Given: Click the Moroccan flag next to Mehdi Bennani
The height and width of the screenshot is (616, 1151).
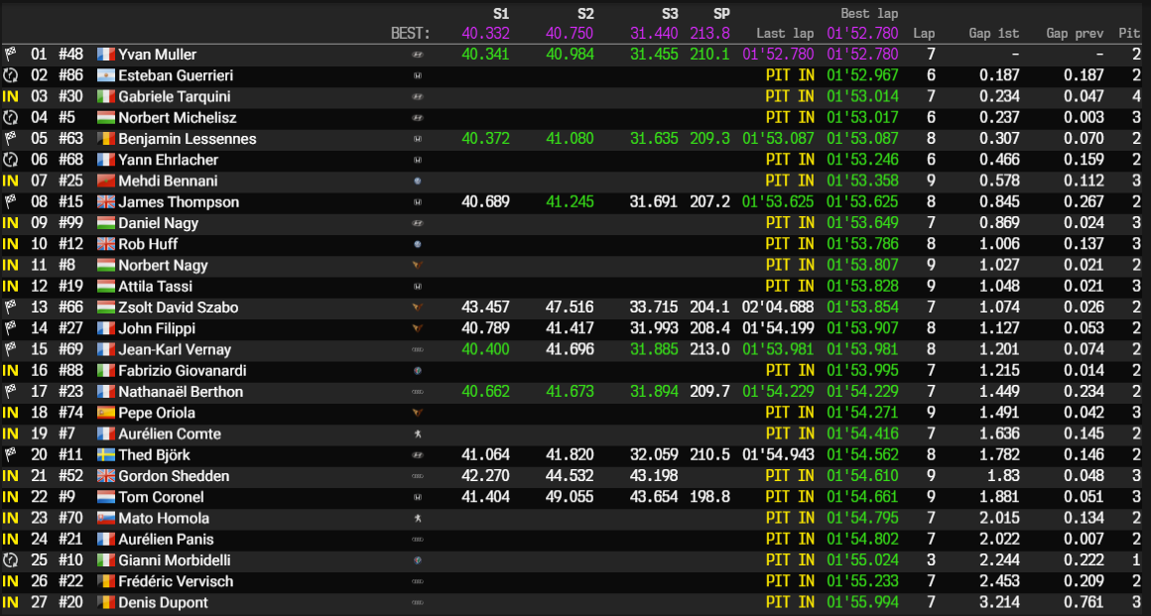Looking at the screenshot, I should (106, 180).
